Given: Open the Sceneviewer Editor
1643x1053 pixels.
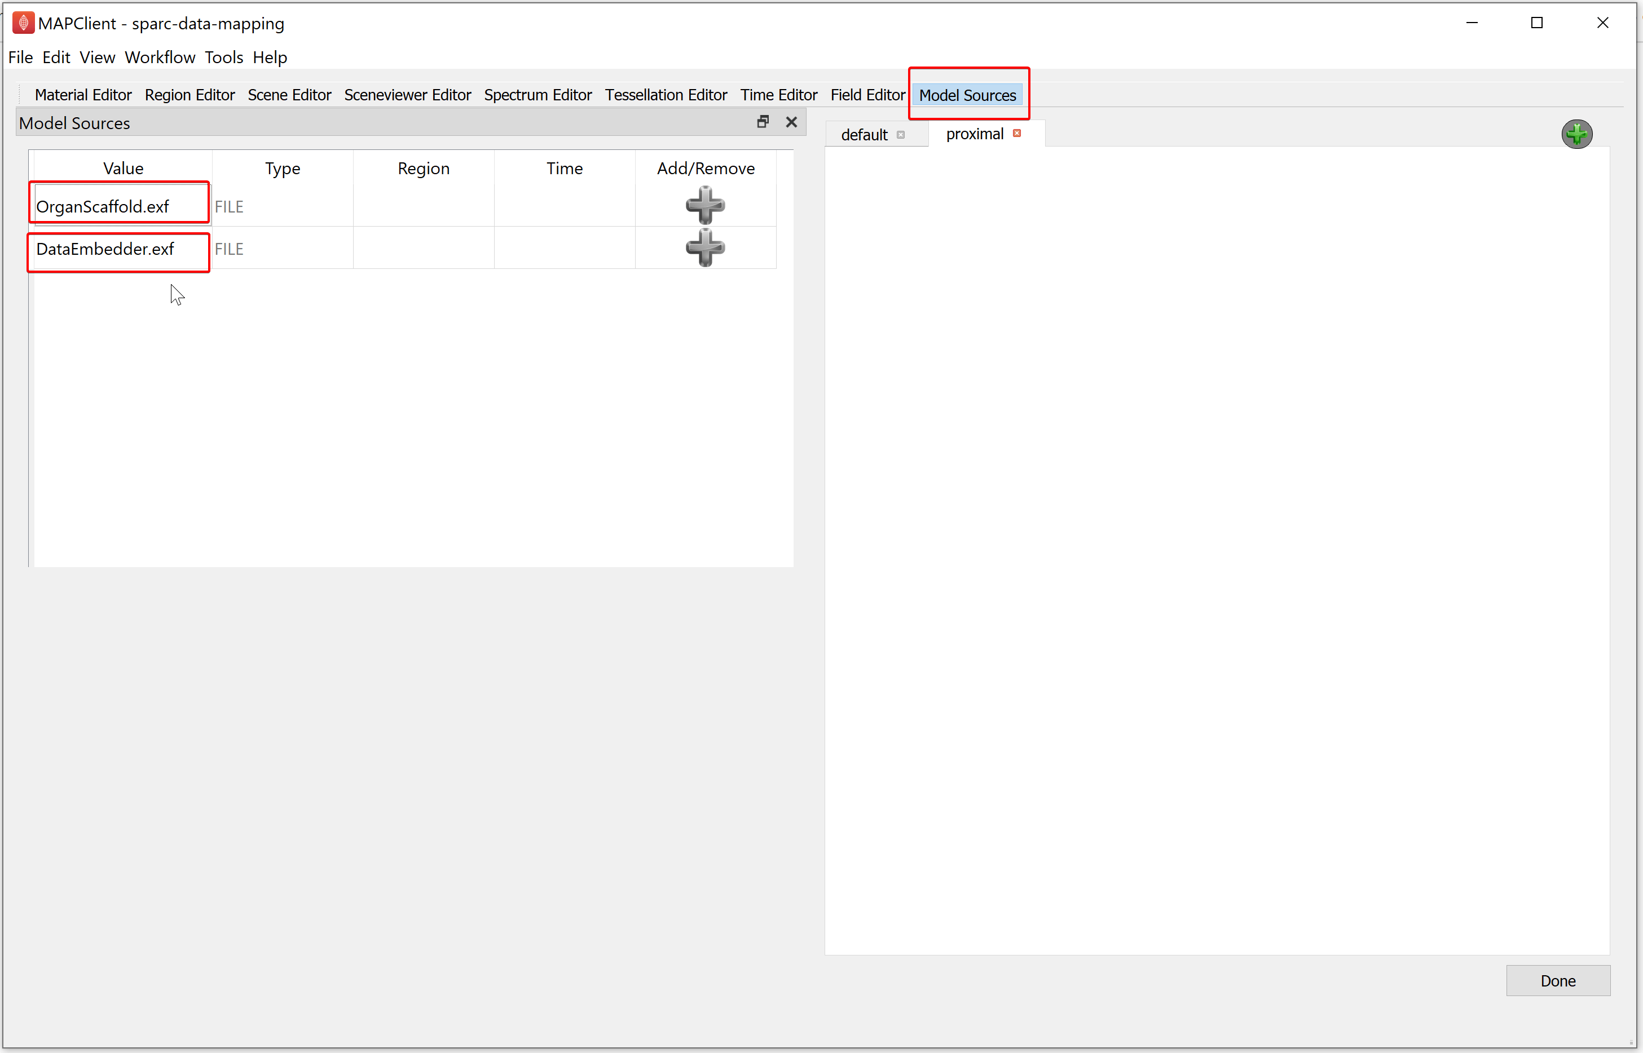Looking at the screenshot, I should point(408,95).
